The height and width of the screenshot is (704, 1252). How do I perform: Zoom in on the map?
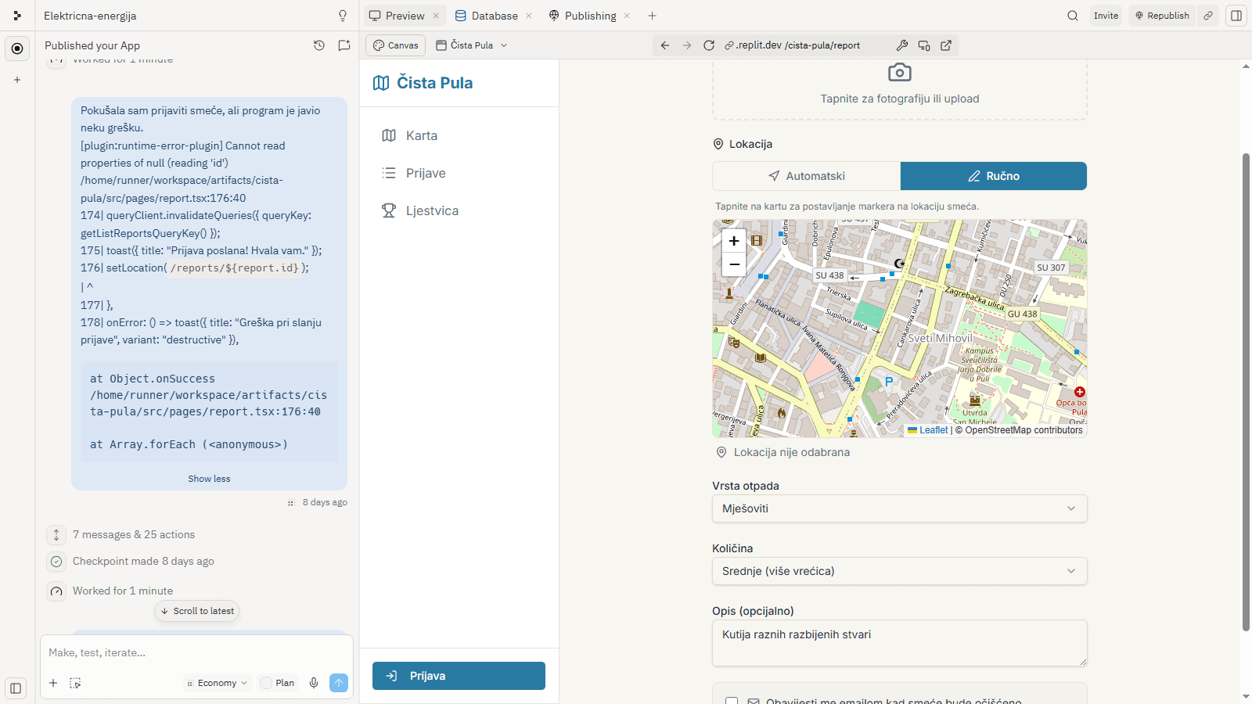pos(734,241)
